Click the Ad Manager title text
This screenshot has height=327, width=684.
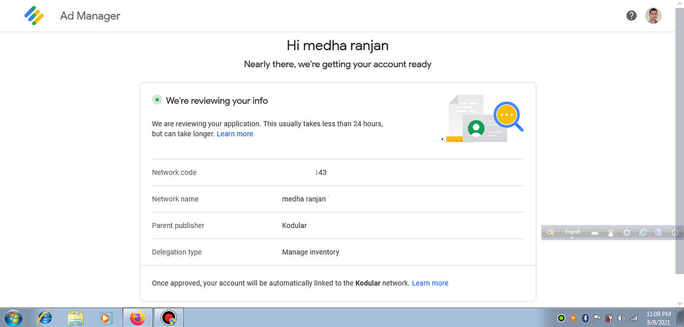click(x=90, y=16)
